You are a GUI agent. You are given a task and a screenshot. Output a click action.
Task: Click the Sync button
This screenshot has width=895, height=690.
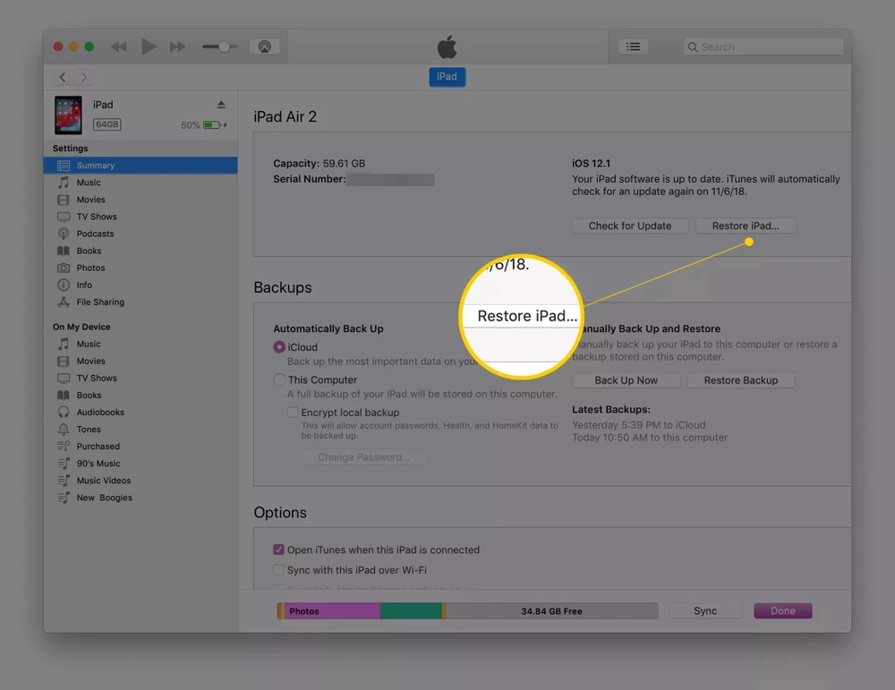pos(705,610)
